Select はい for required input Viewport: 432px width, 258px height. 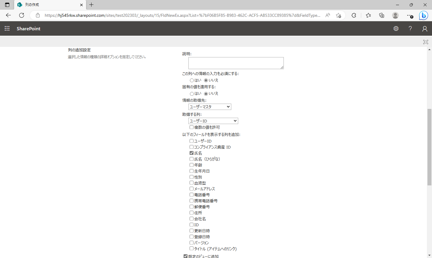192,80
